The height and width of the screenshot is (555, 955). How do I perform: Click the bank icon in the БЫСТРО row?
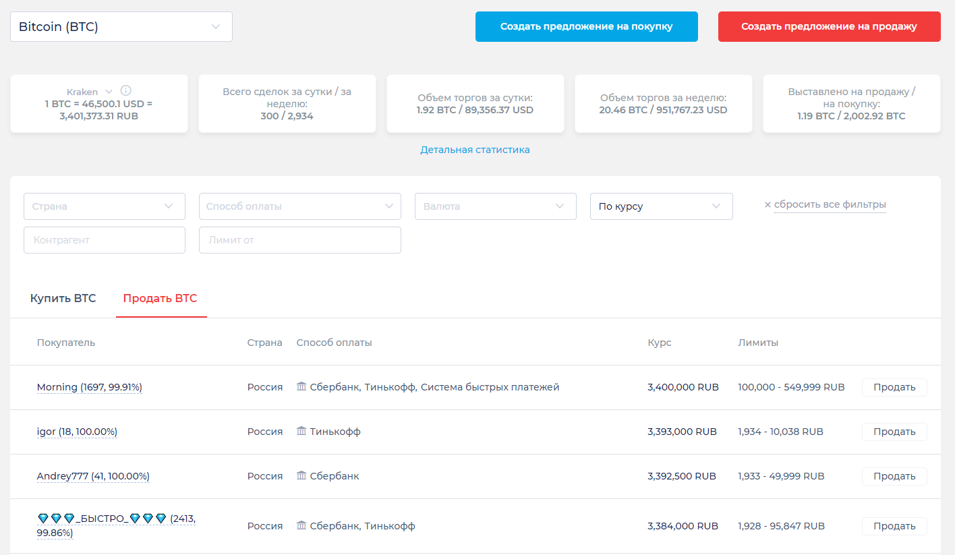tap(301, 525)
